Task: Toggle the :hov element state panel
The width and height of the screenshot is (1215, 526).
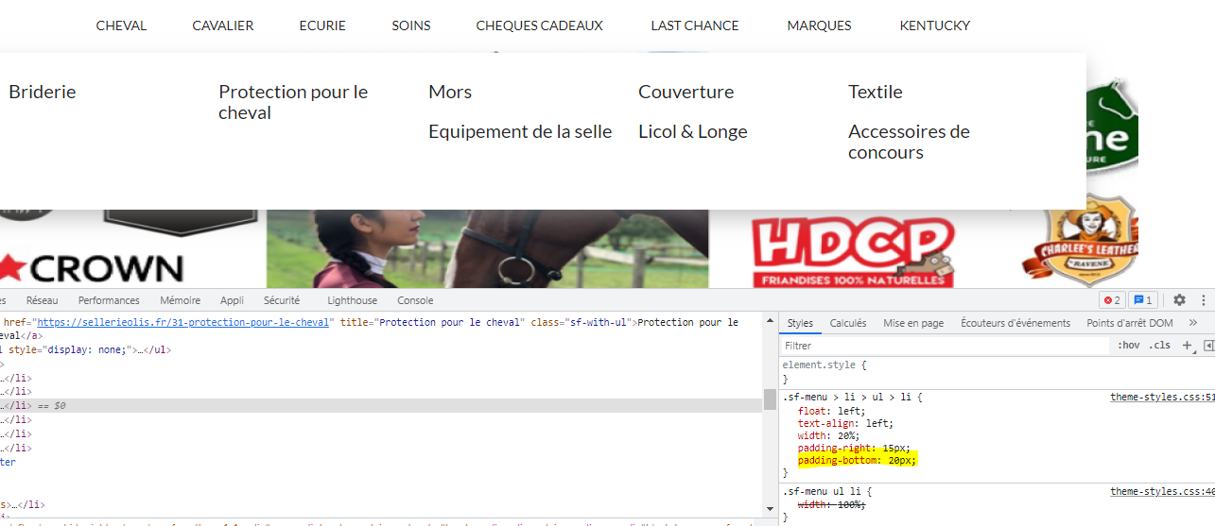Action: point(1129,346)
